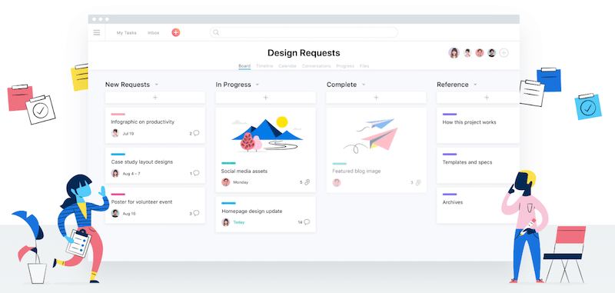
Task: Open the Poster for volunteer event title
Action: 141,202
